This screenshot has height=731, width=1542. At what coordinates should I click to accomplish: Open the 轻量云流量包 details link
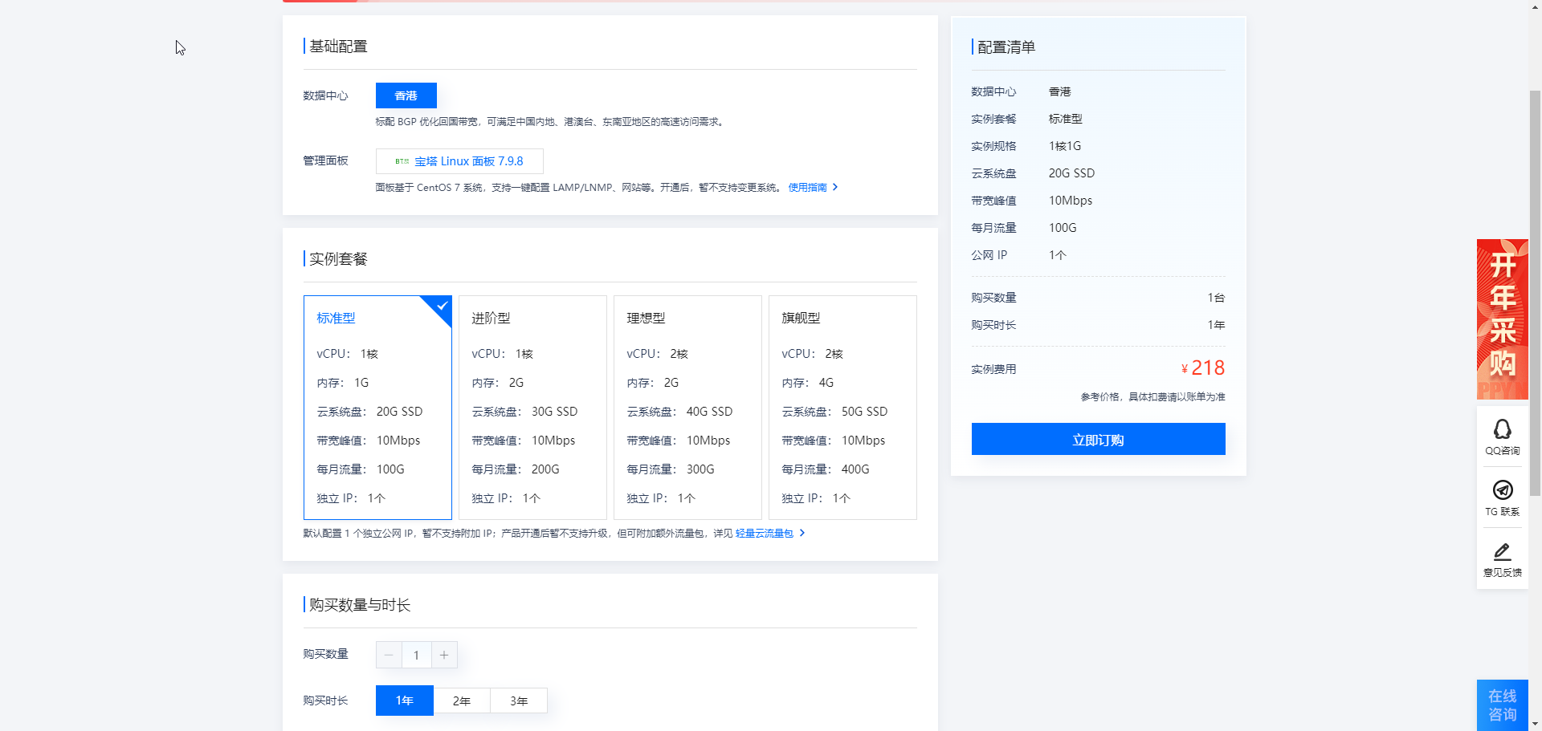763,532
